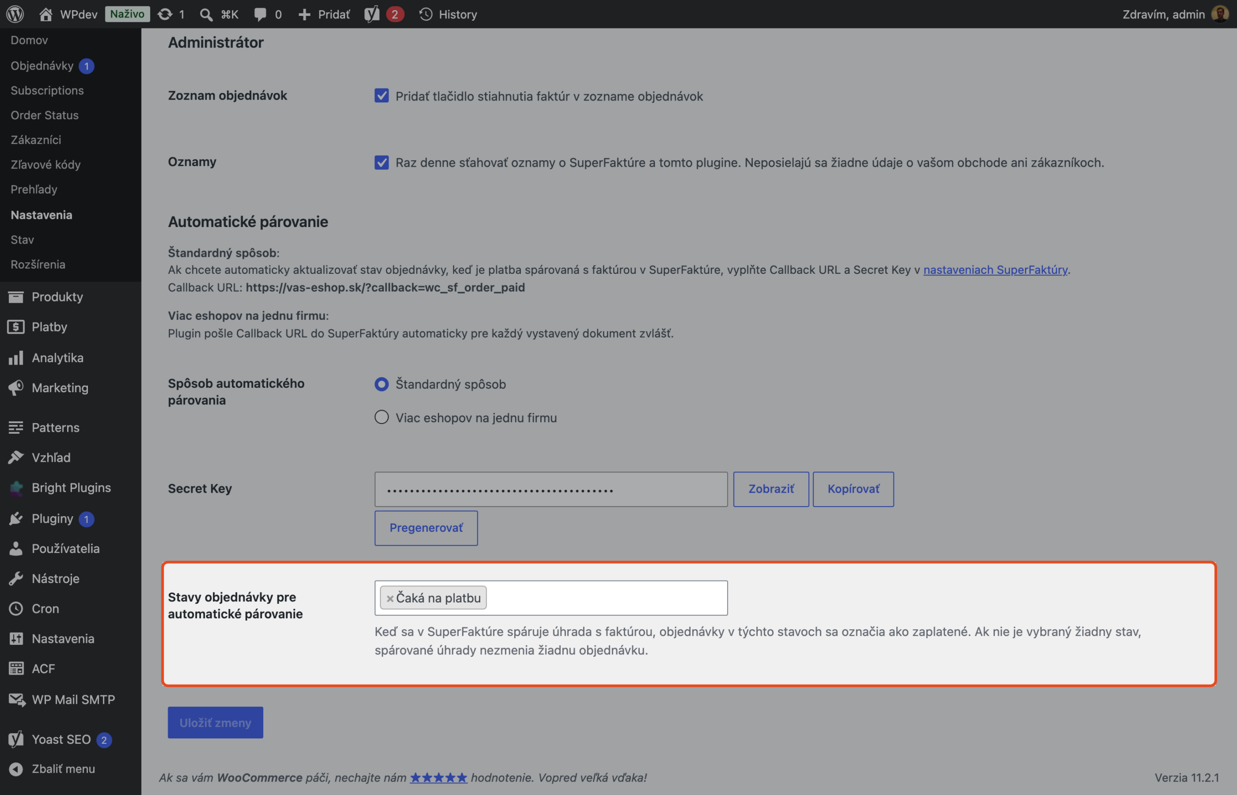The height and width of the screenshot is (795, 1237).
Task: Save settings with Uložiť zmeny
Action: tap(216, 722)
